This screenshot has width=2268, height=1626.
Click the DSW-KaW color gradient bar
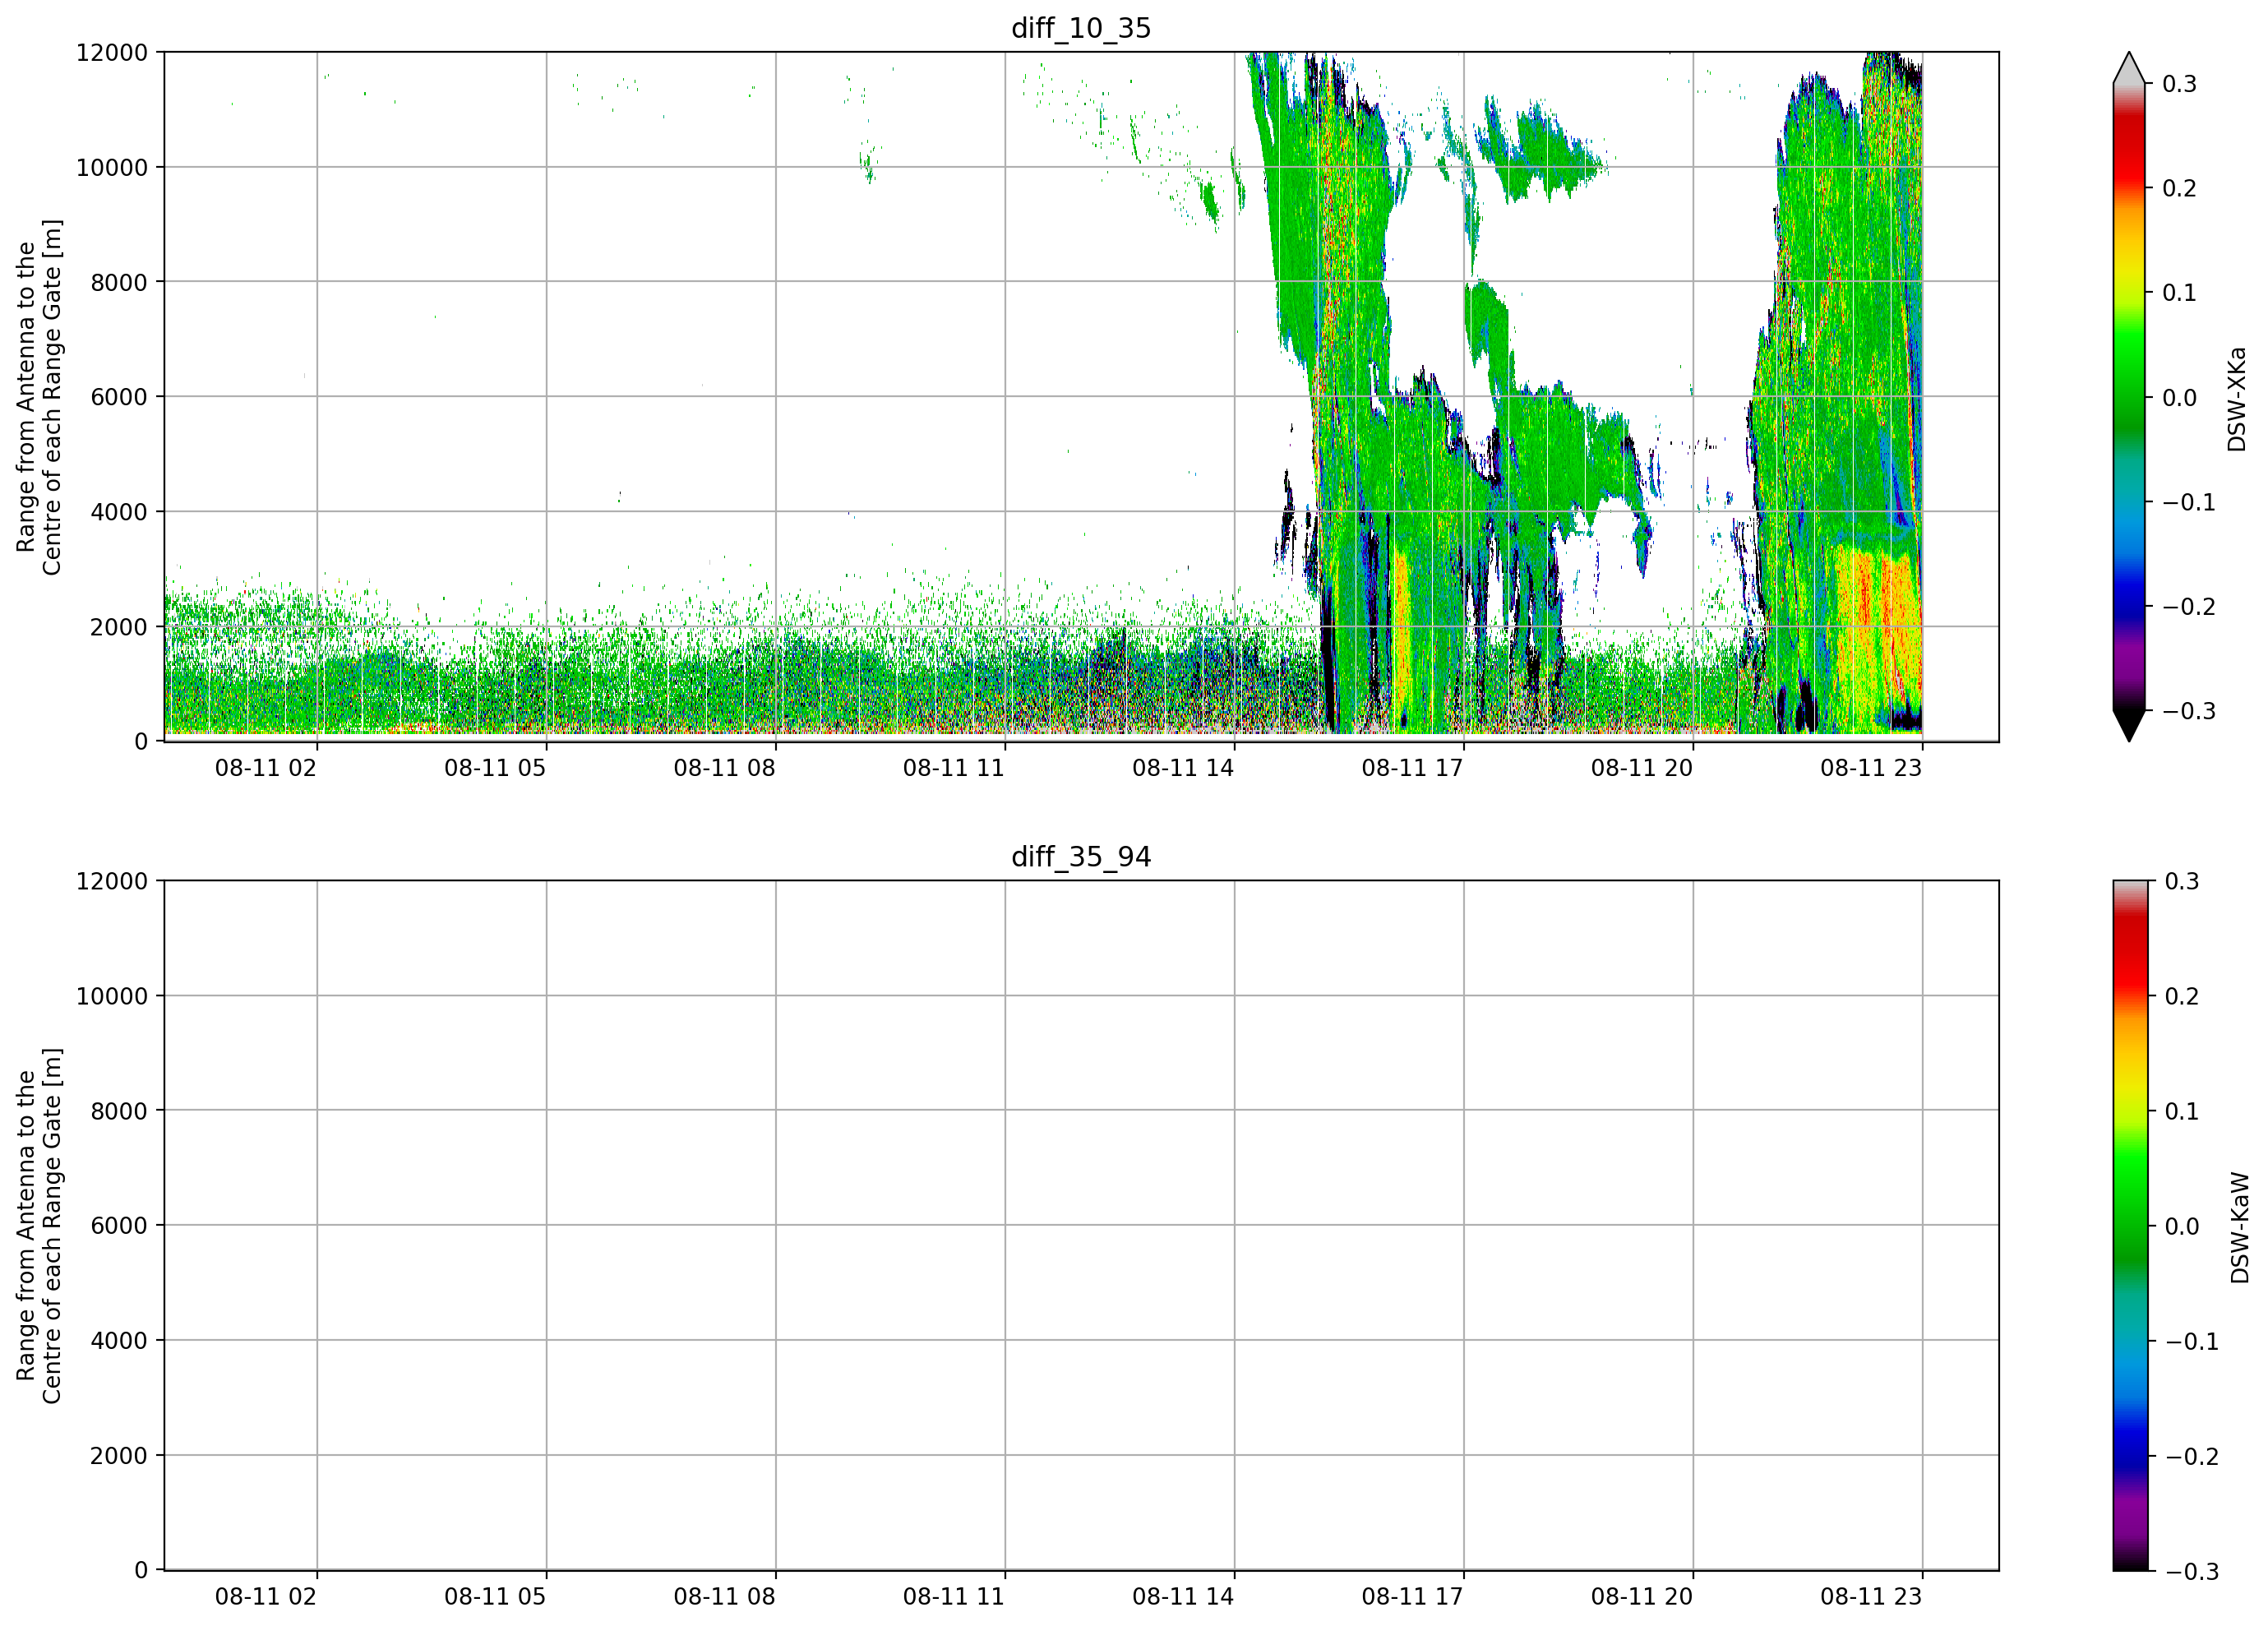pos(2129,1226)
